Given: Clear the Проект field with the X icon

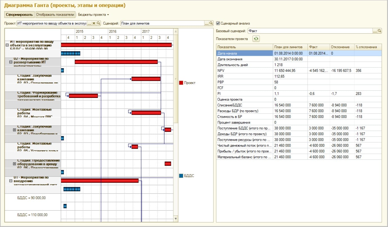Looking at the screenshot, I should 94,23.
